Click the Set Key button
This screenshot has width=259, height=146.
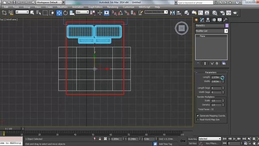pos(193,143)
